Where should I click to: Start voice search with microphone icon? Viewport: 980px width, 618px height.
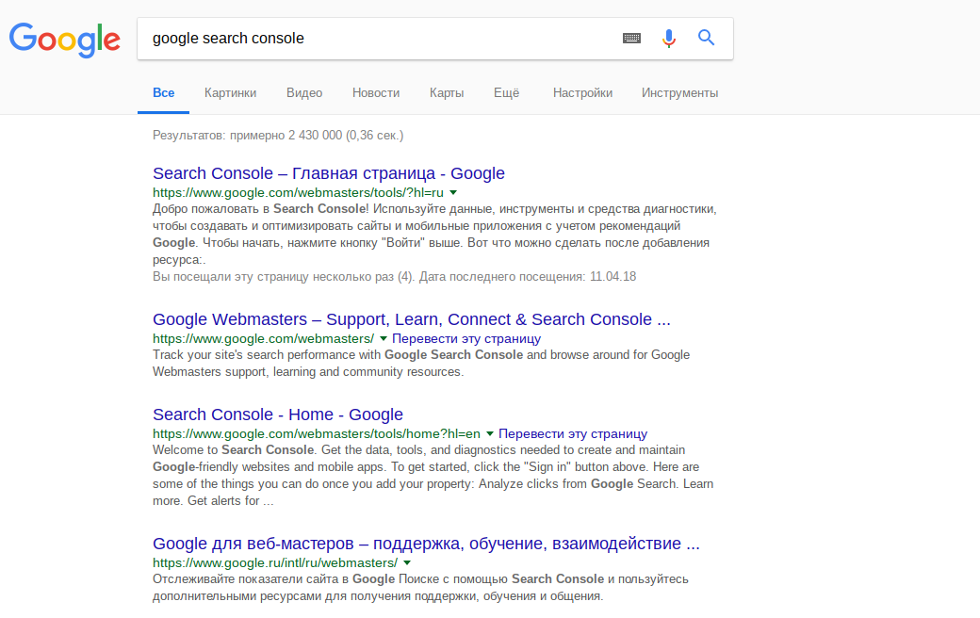669,38
